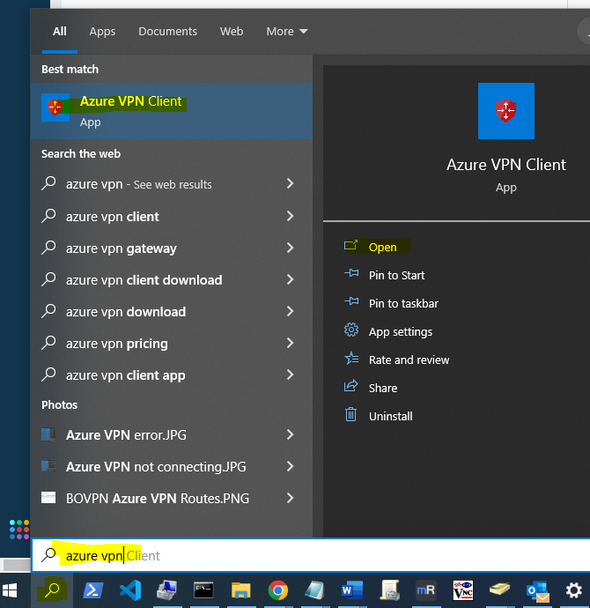
Task: Open File Explorer from the taskbar
Action: 240,590
